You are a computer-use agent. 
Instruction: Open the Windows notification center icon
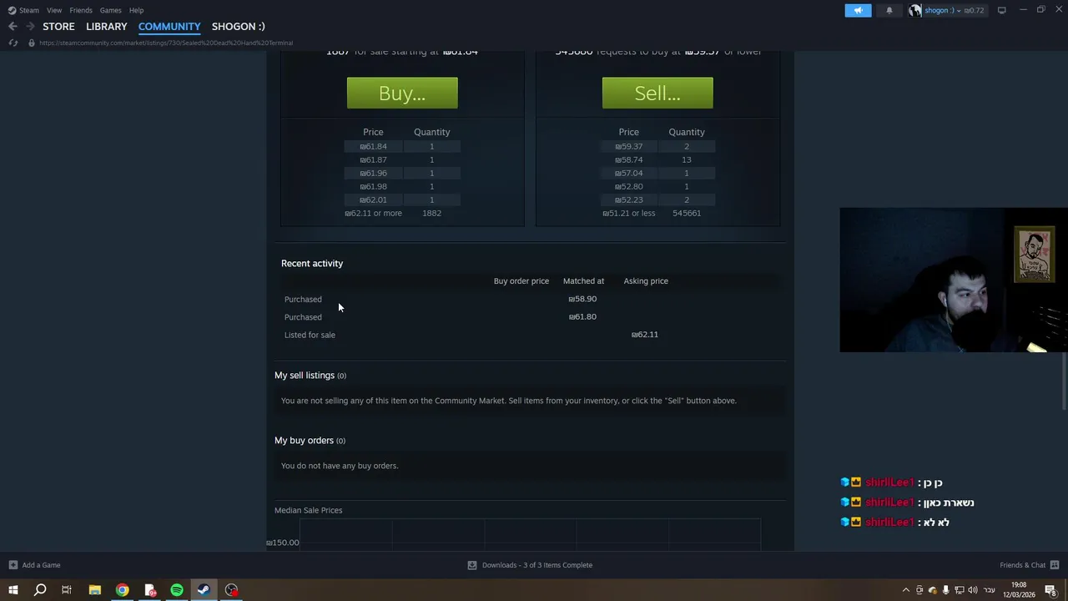click(x=1050, y=590)
